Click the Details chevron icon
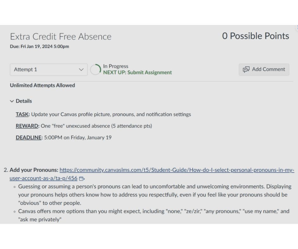Viewport: 298px width, 249px height. [x=12, y=101]
